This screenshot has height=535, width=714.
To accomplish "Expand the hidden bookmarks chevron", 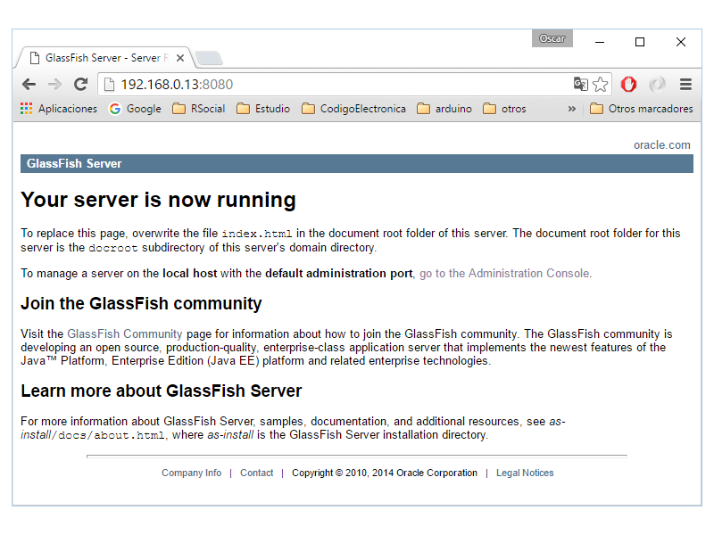I will (572, 109).
